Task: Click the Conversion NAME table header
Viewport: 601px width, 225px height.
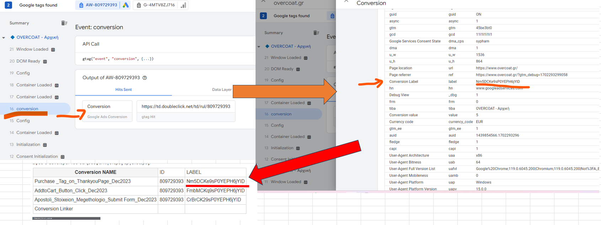Action: [x=95, y=172]
